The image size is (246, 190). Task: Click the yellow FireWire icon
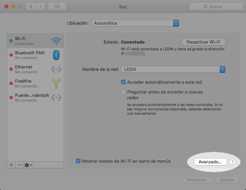click(x=56, y=83)
